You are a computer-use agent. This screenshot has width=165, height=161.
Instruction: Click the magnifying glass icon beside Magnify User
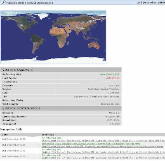tap(4, 2)
